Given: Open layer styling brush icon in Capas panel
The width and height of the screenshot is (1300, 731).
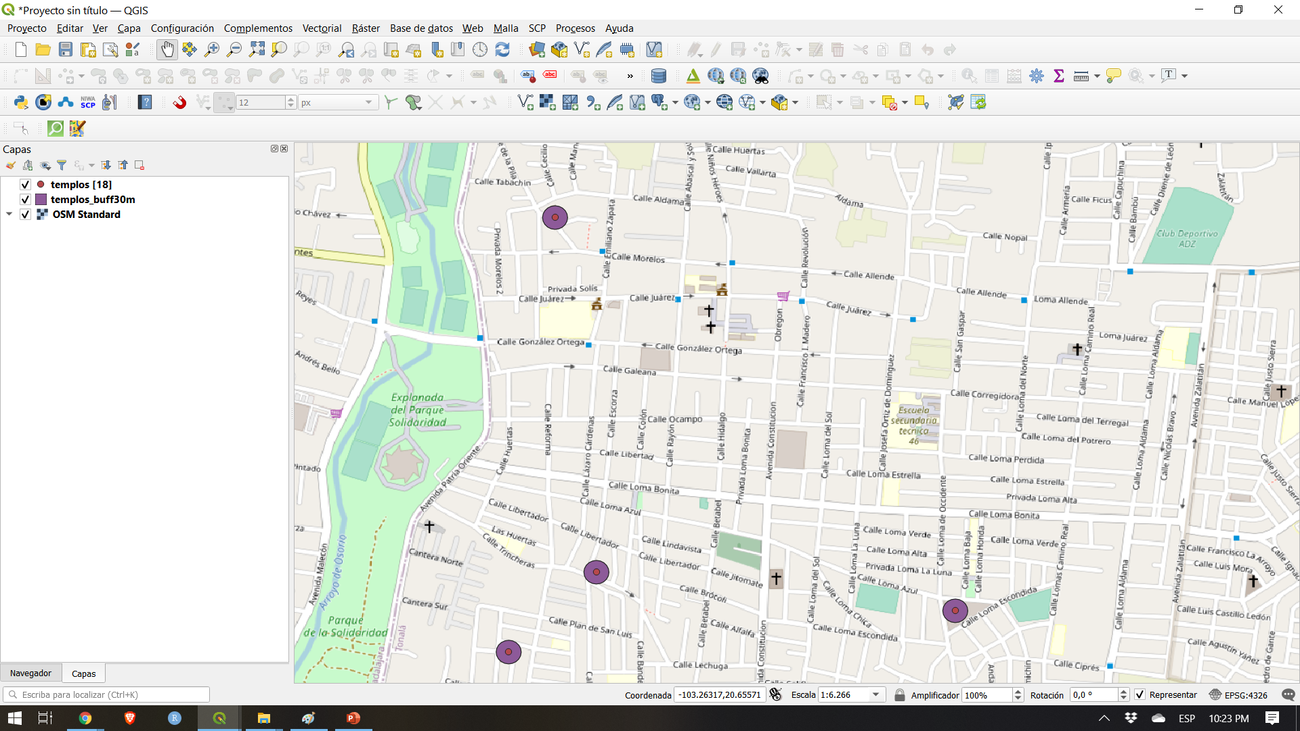Looking at the screenshot, I should [x=11, y=165].
